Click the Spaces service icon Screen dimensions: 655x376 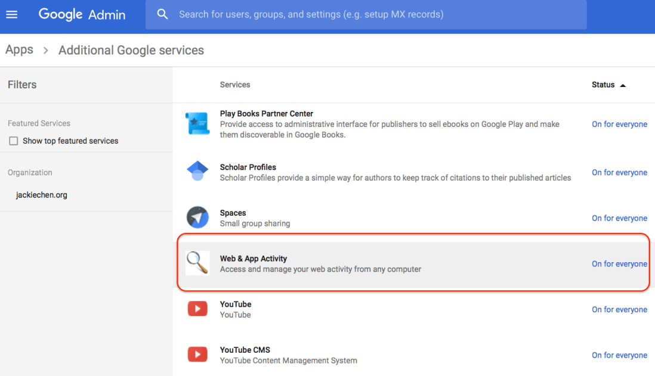(197, 217)
